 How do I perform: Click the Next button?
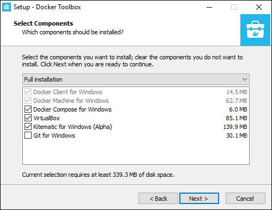click(x=199, y=199)
